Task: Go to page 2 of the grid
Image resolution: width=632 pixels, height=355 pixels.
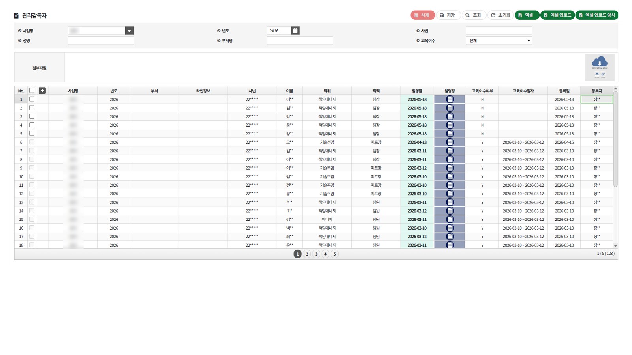Action: tap(307, 254)
